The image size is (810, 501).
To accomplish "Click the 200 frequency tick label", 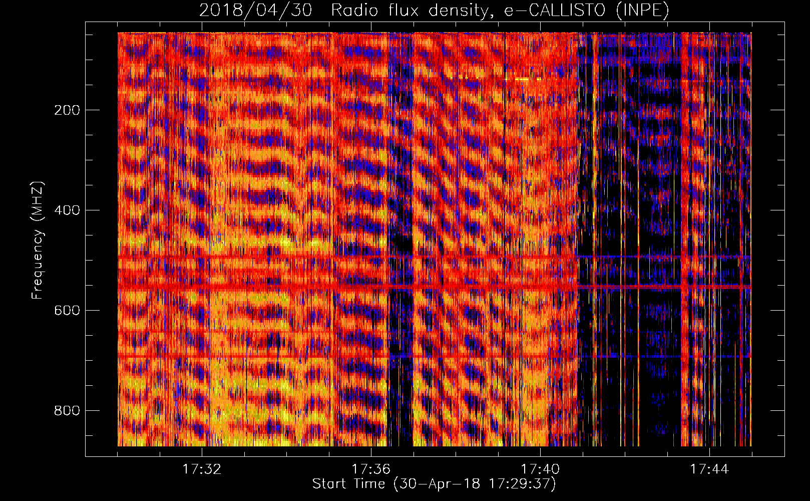I will point(67,110).
